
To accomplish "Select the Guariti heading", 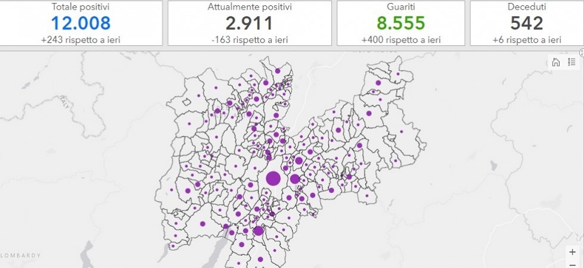I will [400, 7].
